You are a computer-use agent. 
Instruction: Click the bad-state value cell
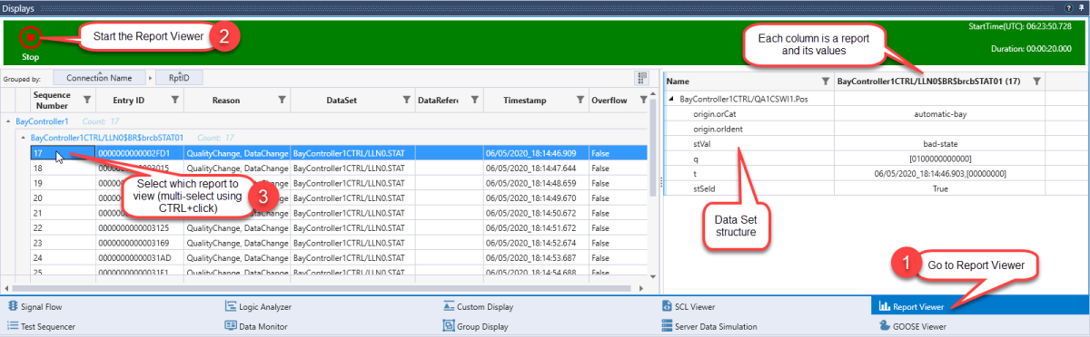pyautogui.click(x=940, y=143)
